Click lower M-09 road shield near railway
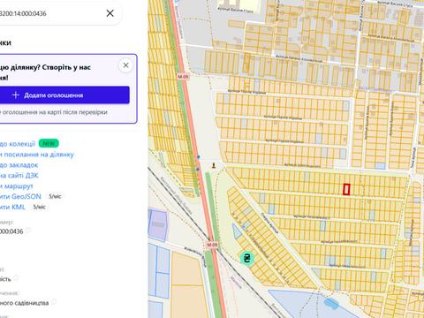Viewport: 424px width, 318px height. click(x=212, y=245)
